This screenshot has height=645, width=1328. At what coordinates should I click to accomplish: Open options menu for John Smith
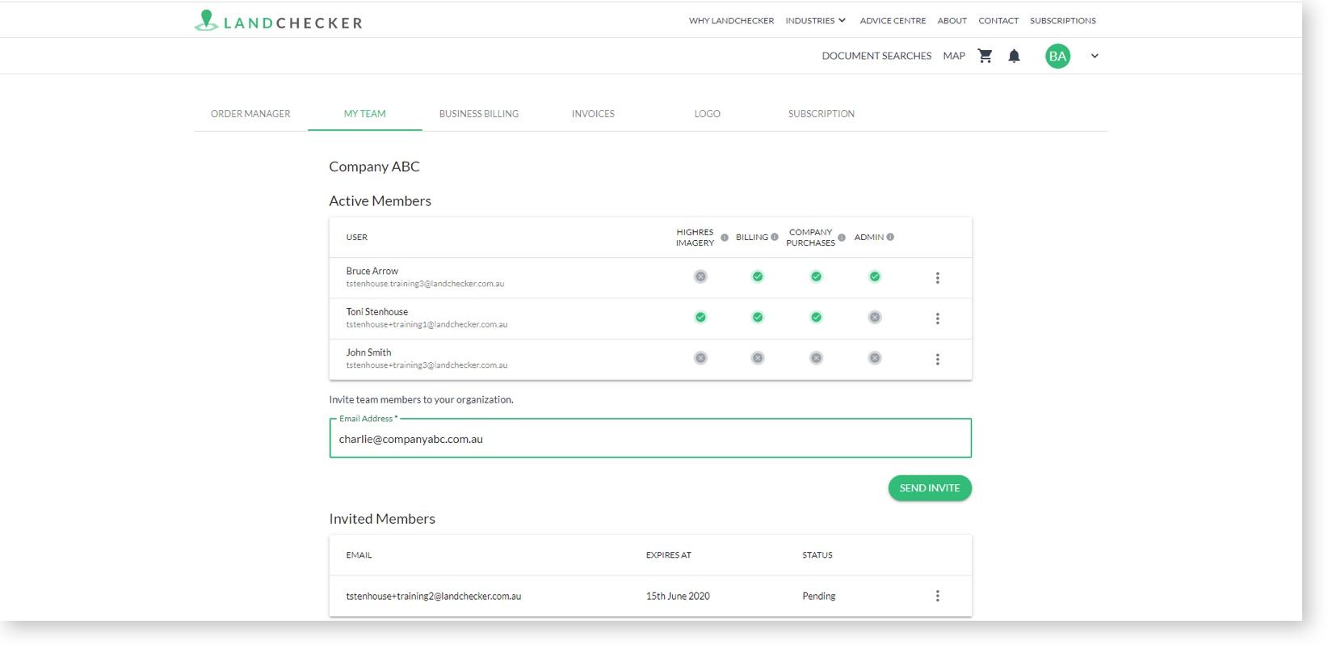[938, 359]
